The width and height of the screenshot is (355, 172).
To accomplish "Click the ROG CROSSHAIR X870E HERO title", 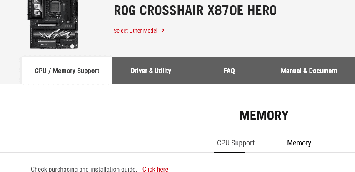I will 195,11.
